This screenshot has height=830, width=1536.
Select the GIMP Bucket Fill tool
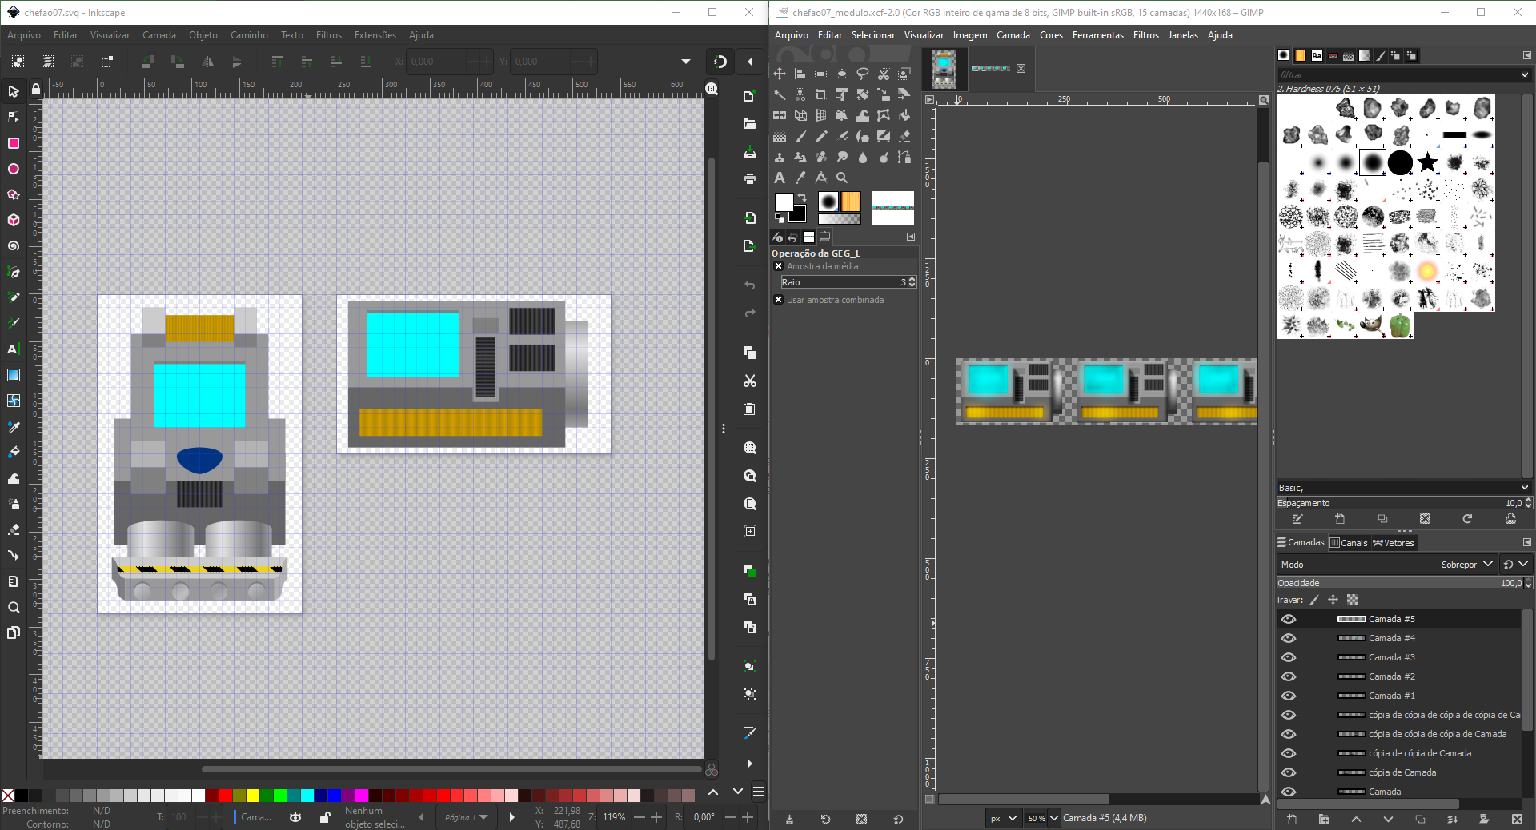pyautogui.click(x=904, y=115)
